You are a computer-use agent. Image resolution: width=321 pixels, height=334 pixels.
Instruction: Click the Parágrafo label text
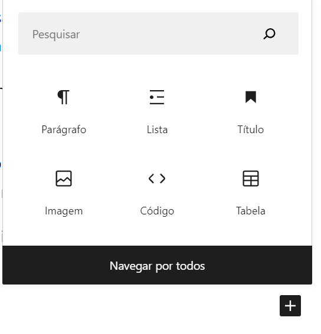[64, 130]
